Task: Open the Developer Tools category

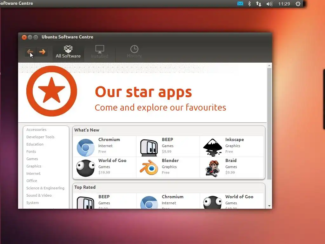Action: point(40,137)
